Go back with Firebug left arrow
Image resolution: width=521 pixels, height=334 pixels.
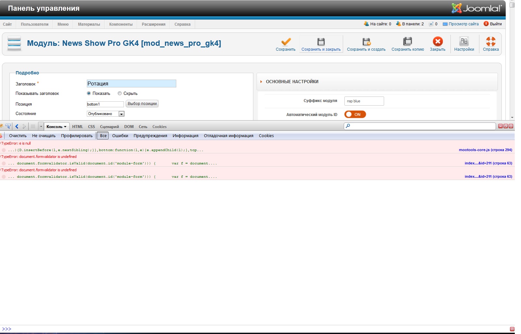17,126
